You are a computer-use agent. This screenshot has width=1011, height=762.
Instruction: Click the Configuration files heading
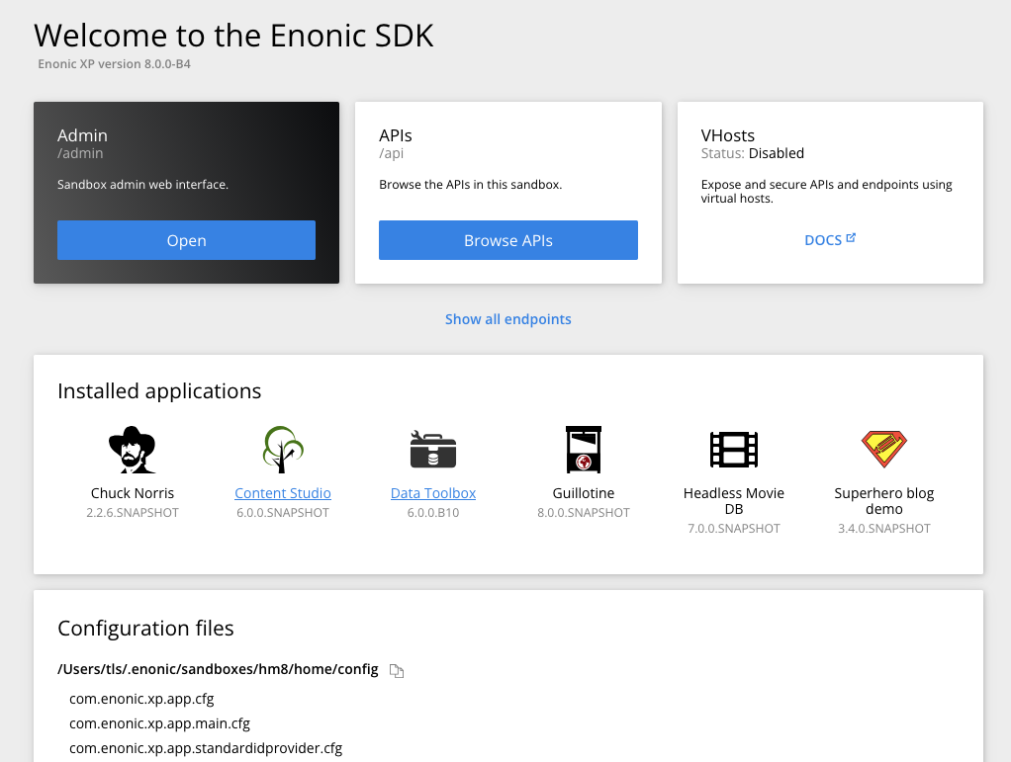(x=145, y=628)
